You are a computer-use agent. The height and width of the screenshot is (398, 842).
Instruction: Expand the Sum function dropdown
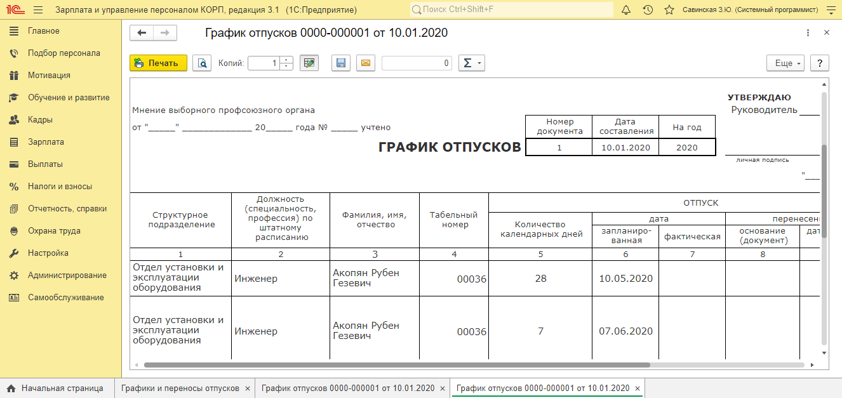471,63
